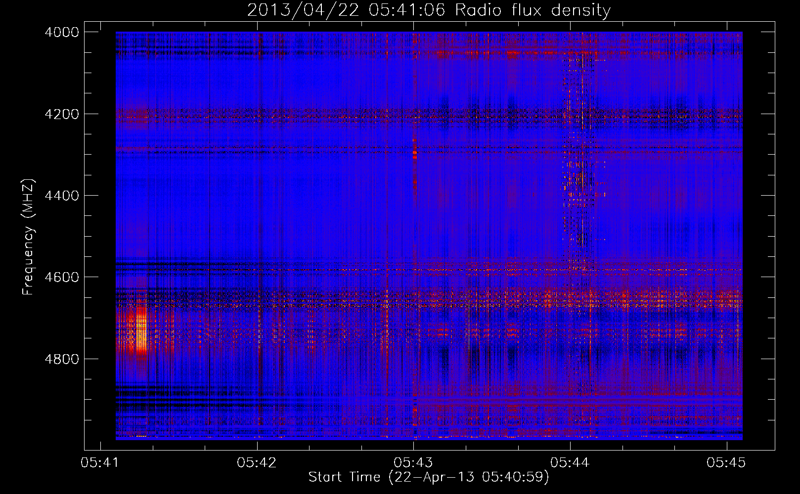This screenshot has width=800, height=494.
Task: Click the 4800 frequency tick label
Action: click(x=62, y=359)
